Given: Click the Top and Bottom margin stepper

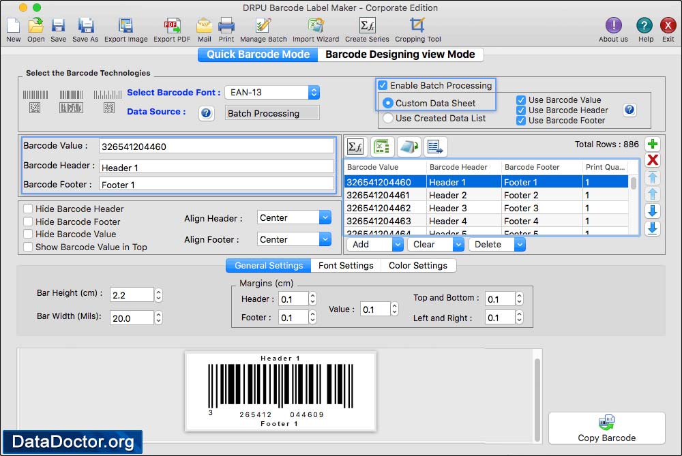Looking at the screenshot, I should pyautogui.click(x=519, y=299).
